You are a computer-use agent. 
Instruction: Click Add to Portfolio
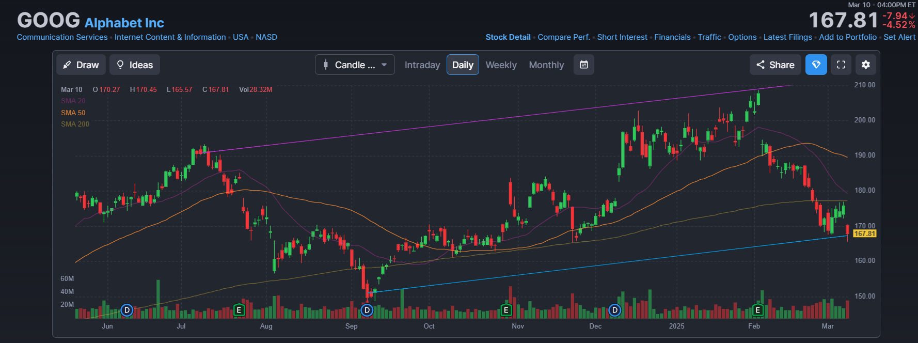(848, 37)
